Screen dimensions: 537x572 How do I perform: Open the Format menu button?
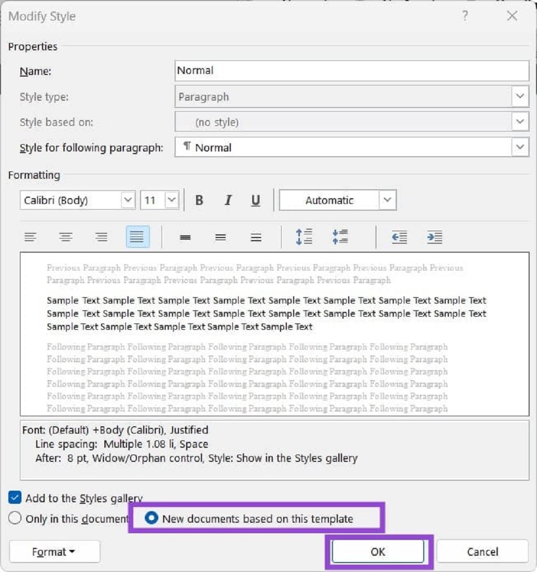pyautogui.click(x=55, y=552)
